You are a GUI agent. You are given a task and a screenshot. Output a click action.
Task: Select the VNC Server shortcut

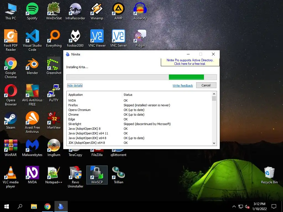[118, 39]
